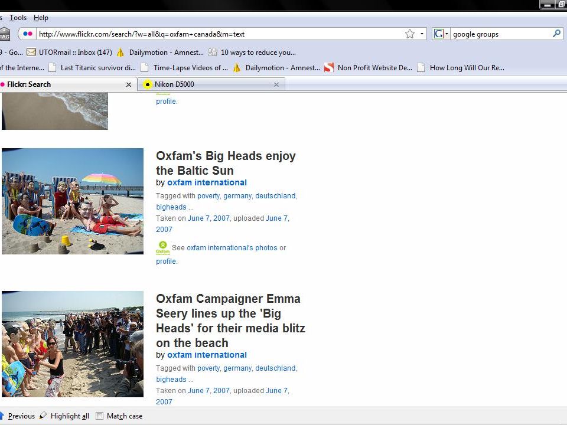Screen dimensions: 567x425
Task: Click germany tag under Baltic Sun photo
Action: click(237, 196)
